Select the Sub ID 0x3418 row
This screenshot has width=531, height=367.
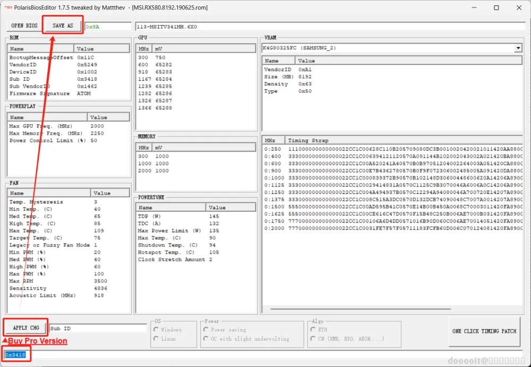68,79
